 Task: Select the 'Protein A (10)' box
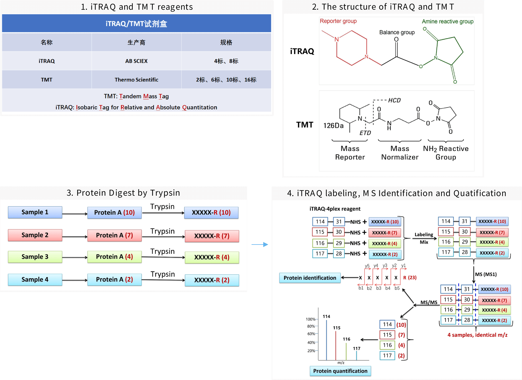click(114, 213)
